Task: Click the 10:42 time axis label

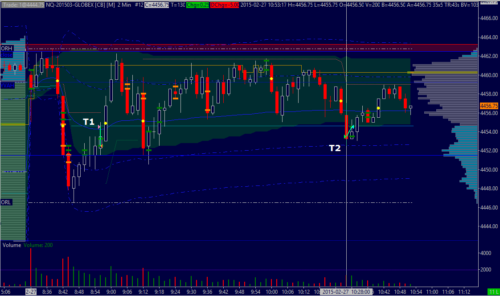Action: [x=384, y=292]
